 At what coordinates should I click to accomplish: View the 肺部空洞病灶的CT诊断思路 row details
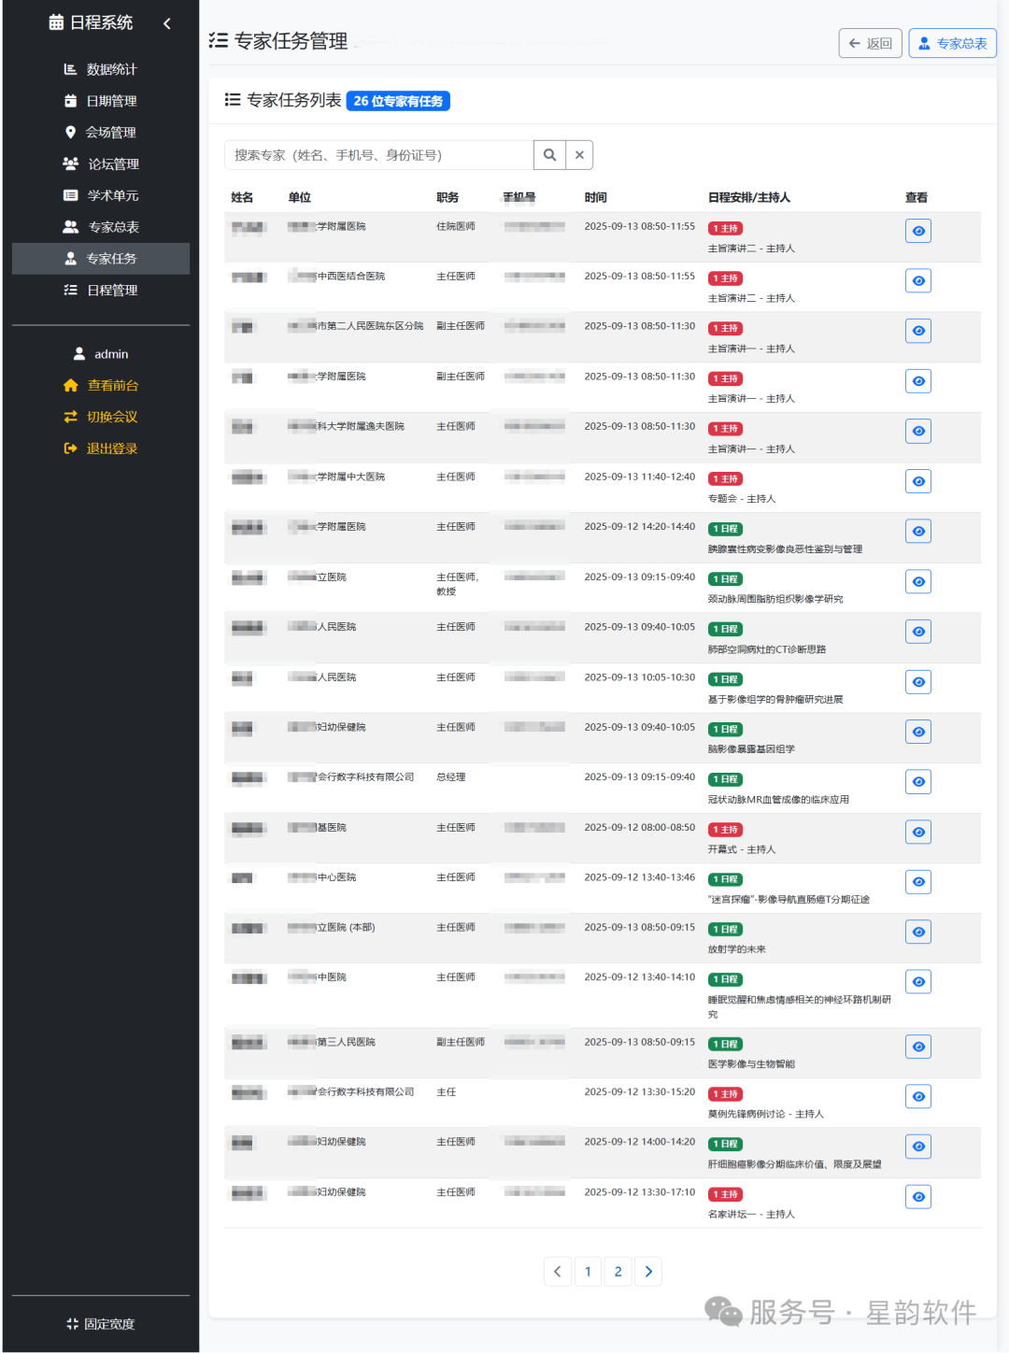918,632
